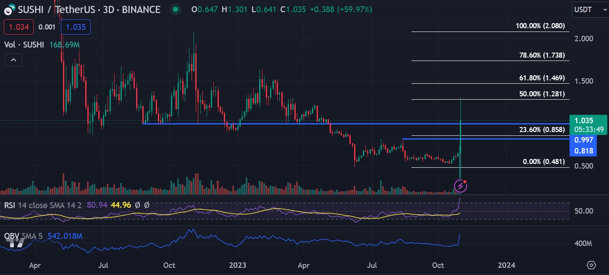609x275 pixels.
Task: Open the chart settings gear icon
Action: (591, 265)
